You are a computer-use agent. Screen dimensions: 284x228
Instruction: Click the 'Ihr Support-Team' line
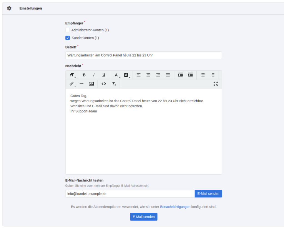(x=84, y=111)
